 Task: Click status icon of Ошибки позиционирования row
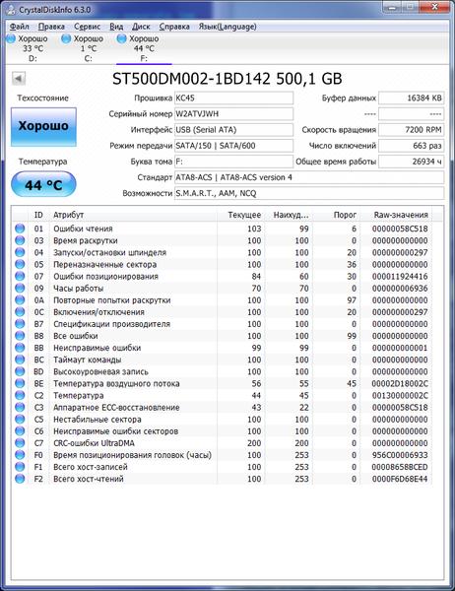click(20, 276)
